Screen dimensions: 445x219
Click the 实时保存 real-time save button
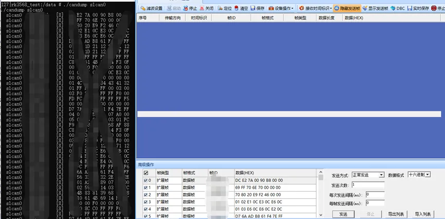click(x=418, y=8)
